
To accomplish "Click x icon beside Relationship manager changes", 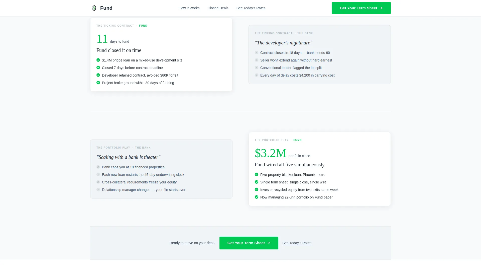I will pyautogui.click(x=98, y=189).
